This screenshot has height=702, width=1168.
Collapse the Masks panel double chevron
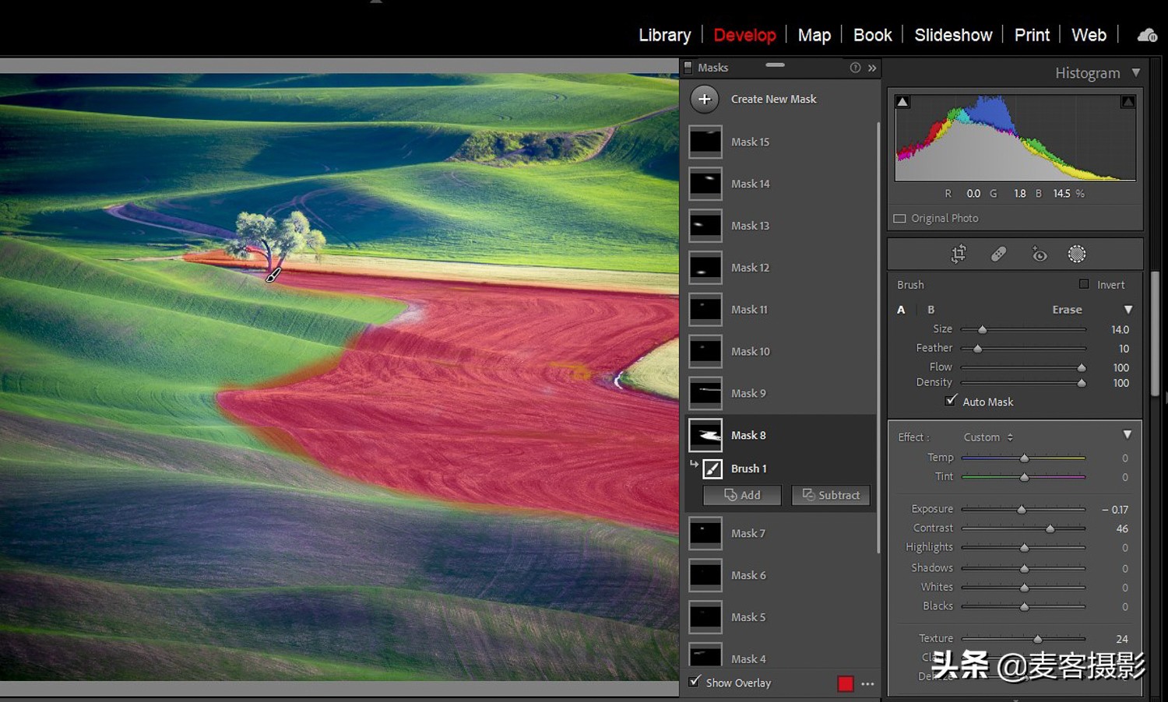[872, 68]
